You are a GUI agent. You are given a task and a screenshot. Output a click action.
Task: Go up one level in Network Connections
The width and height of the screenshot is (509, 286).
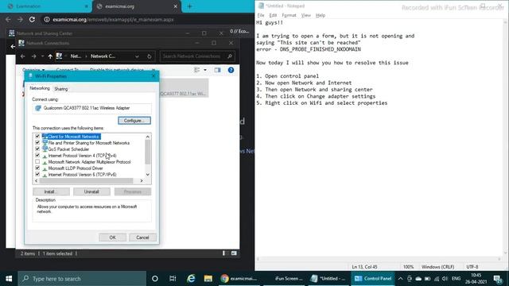coord(50,56)
